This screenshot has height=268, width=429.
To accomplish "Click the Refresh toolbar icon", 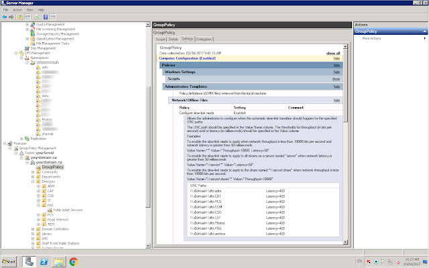I will click(x=37, y=17).
